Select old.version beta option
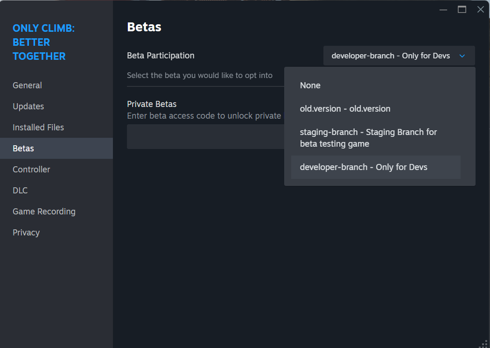Image resolution: width=490 pixels, height=348 pixels. 376,109
